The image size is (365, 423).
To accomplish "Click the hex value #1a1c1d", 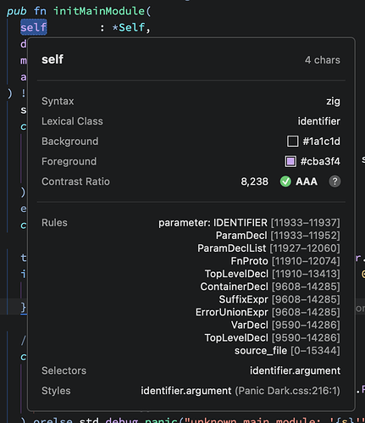I will (322, 142).
